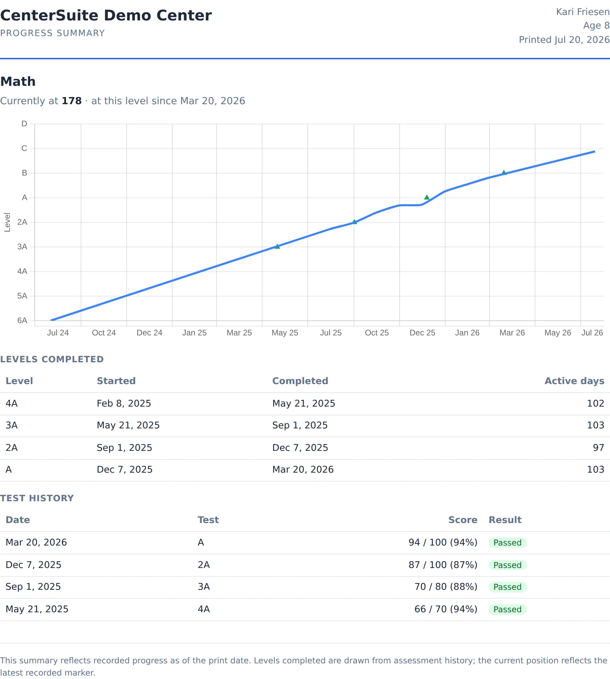Click score '94 / 100 (94%)'
This screenshot has width=610, height=679.
443,542
